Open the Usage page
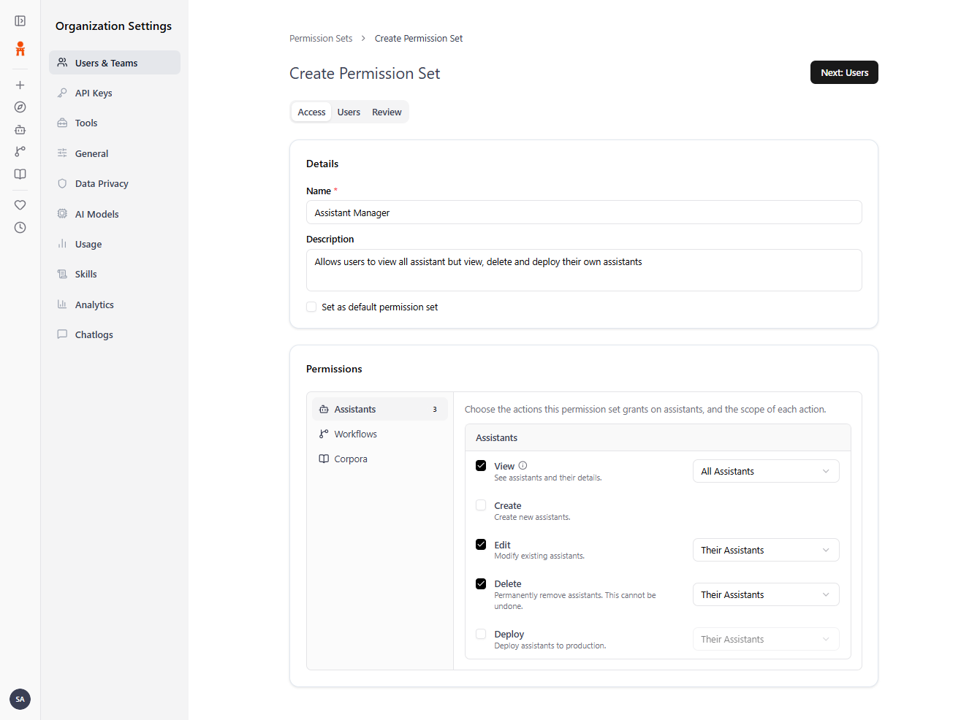The image size is (980, 720). [115, 244]
